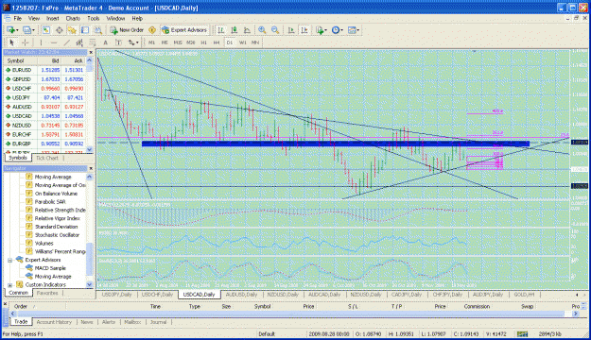Screen dimensions: 591x340
Task: Zoom in on the chart
Action: click(262, 30)
